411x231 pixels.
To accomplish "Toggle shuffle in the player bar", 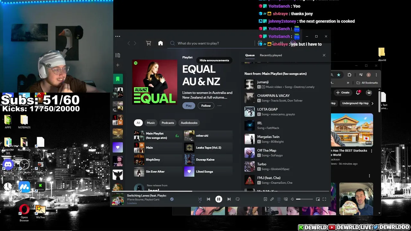I will coord(200,199).
